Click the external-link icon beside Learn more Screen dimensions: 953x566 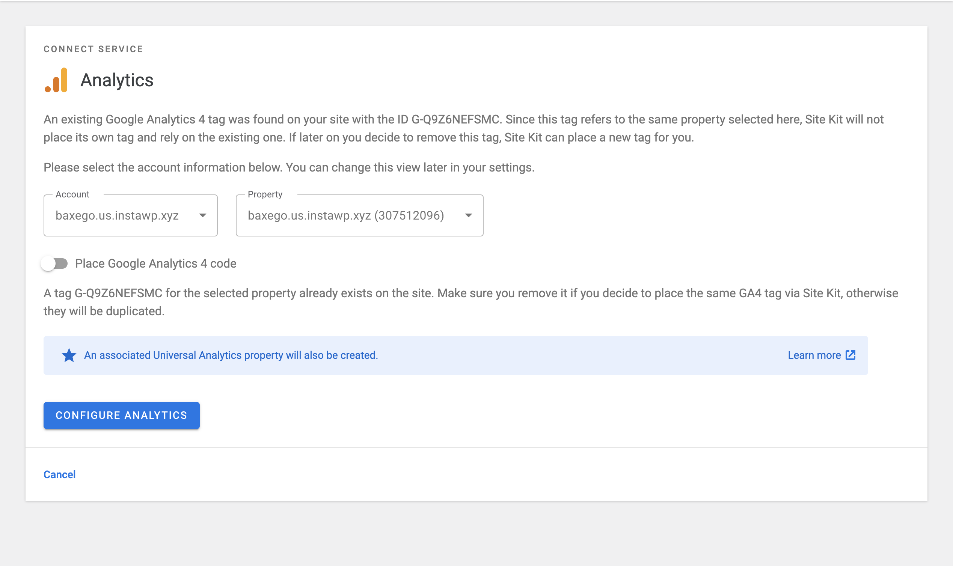coord(850,355)
